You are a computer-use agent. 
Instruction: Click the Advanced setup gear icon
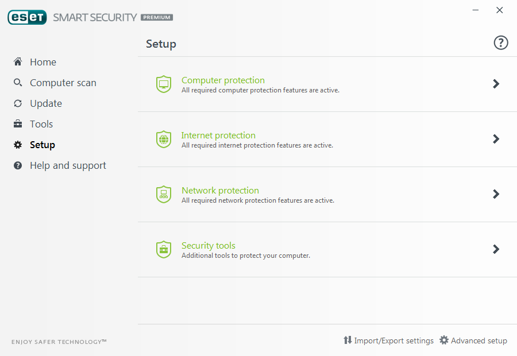coord(444,340)
